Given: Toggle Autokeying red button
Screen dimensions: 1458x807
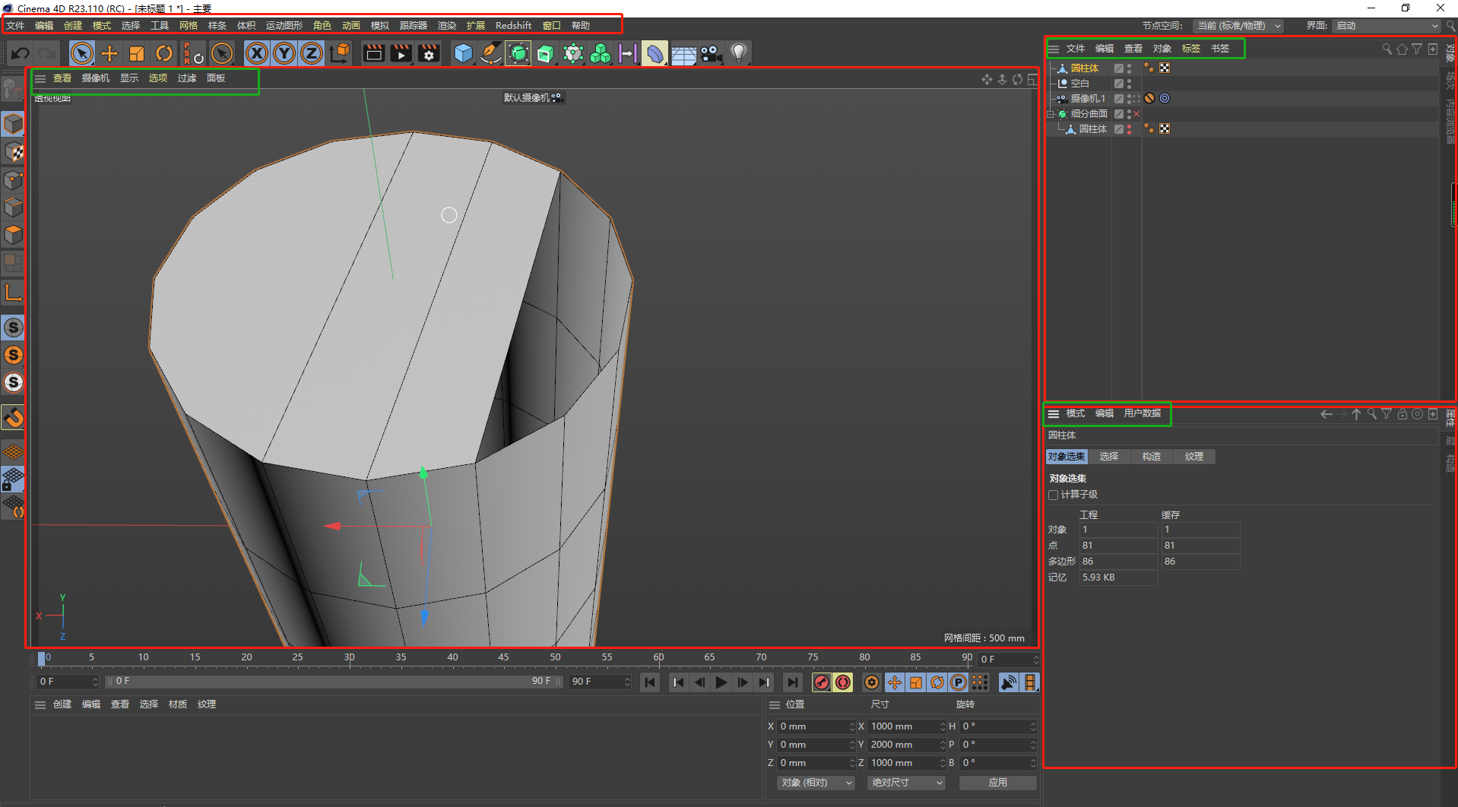Looking at the screenshot, I should click(x=843, y=682).
